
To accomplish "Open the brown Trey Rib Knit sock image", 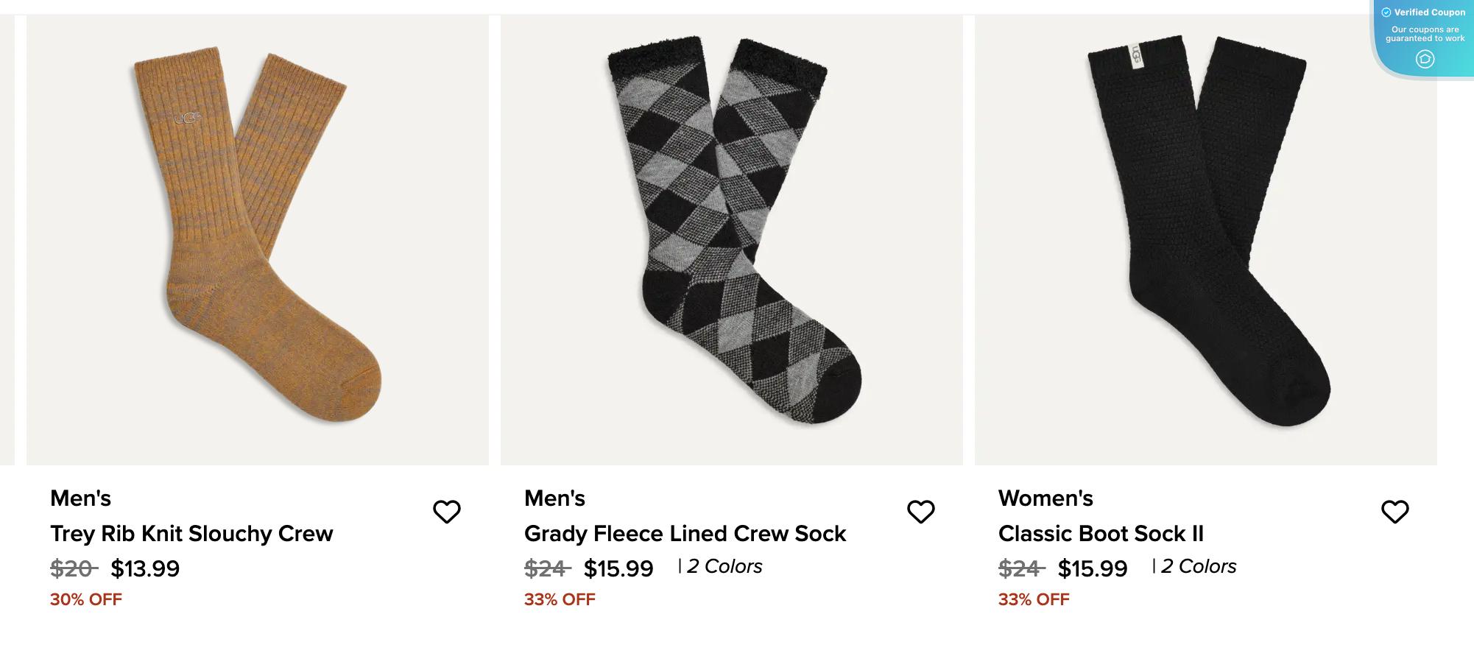I will tap(258, 239).
